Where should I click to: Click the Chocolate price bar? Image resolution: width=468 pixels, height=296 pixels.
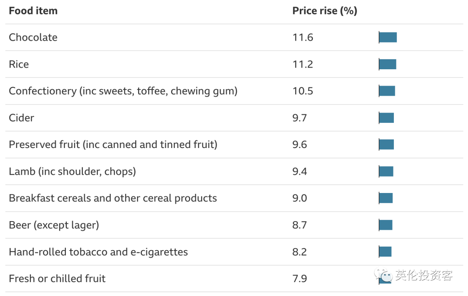[388, 37]
